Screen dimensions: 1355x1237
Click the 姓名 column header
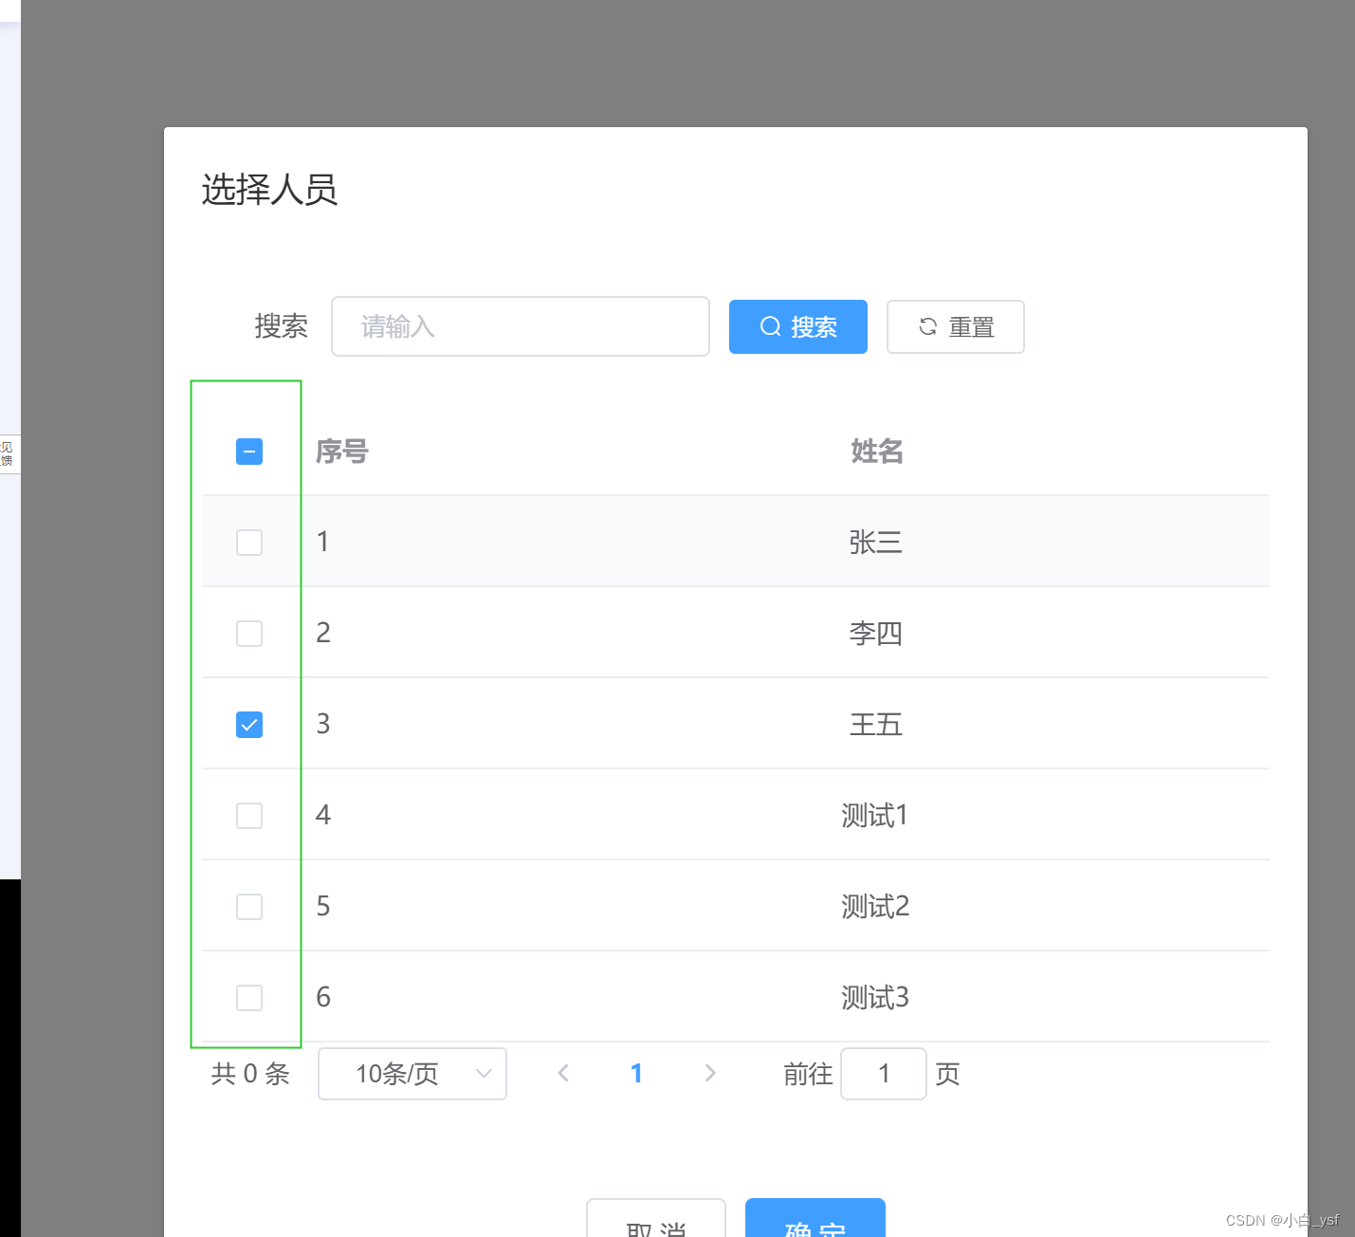877,452
